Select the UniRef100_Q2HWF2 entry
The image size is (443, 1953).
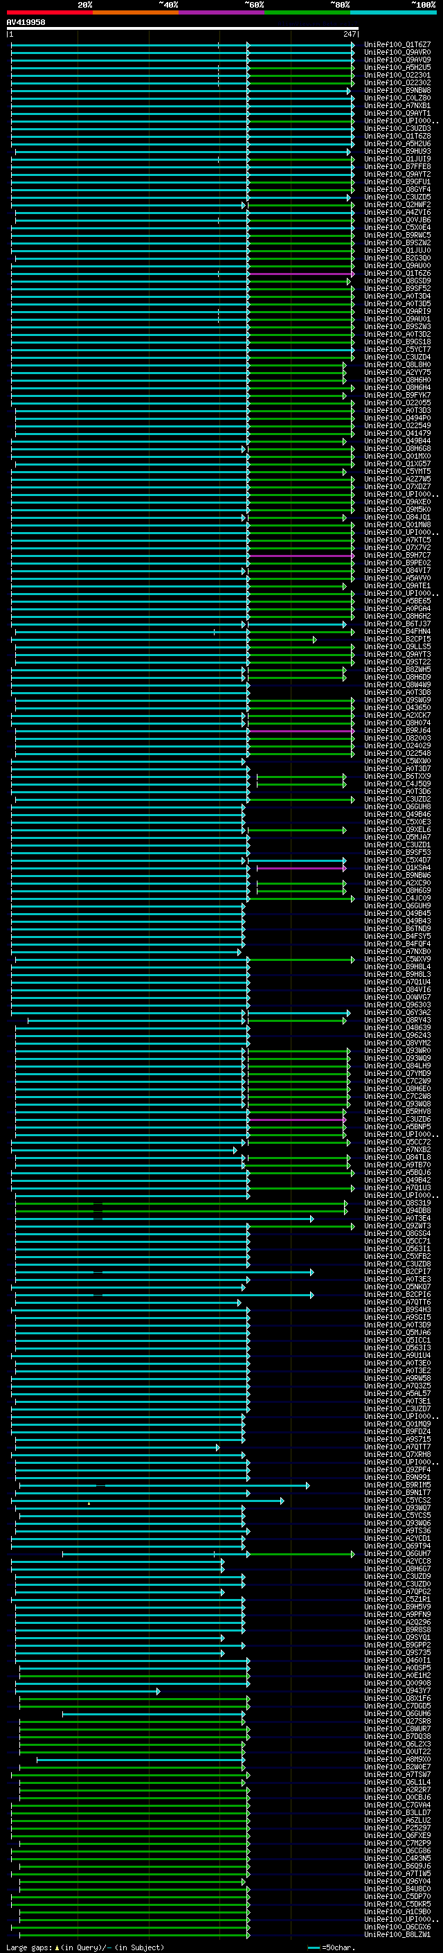click(397, 204)
